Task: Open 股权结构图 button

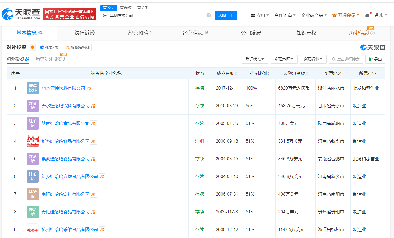Action: (78, 47)
